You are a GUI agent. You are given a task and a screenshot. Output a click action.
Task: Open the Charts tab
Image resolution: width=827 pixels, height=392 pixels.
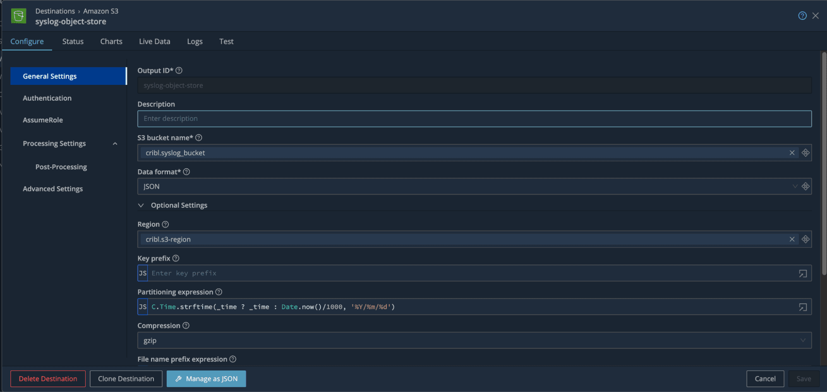tap(111, 41)
